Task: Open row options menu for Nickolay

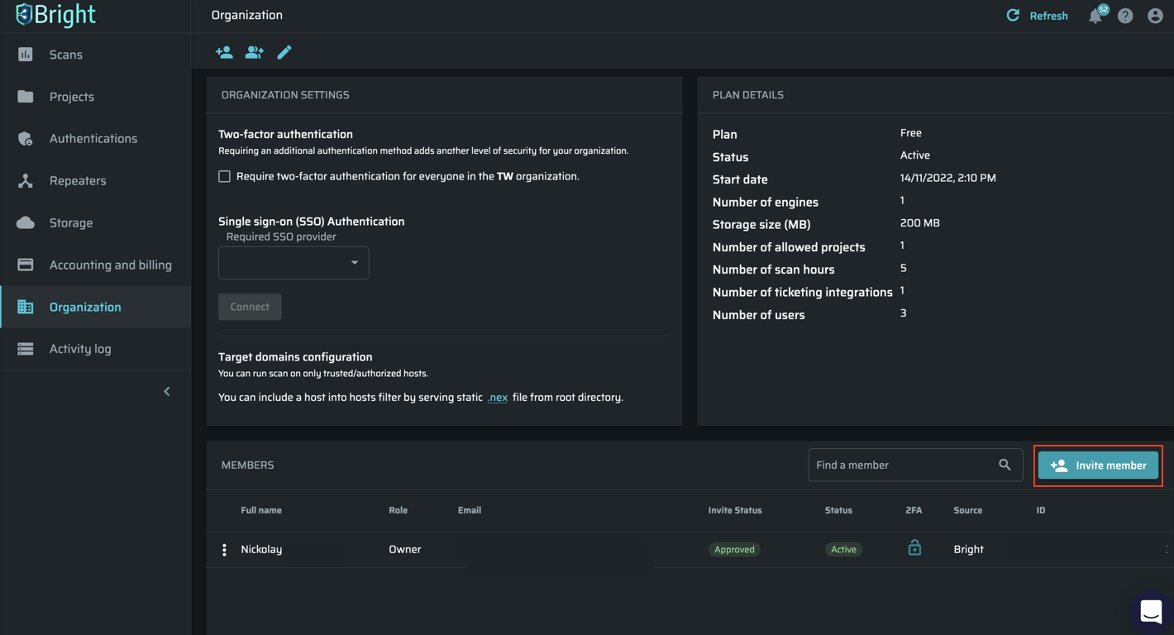Action: (224, 550)
